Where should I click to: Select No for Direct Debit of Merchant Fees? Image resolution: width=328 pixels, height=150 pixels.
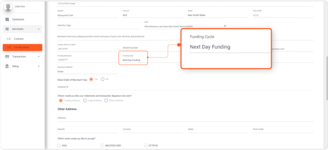coord(103,79)
